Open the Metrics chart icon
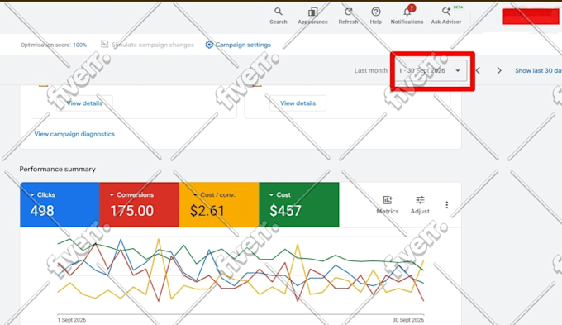 388,200
